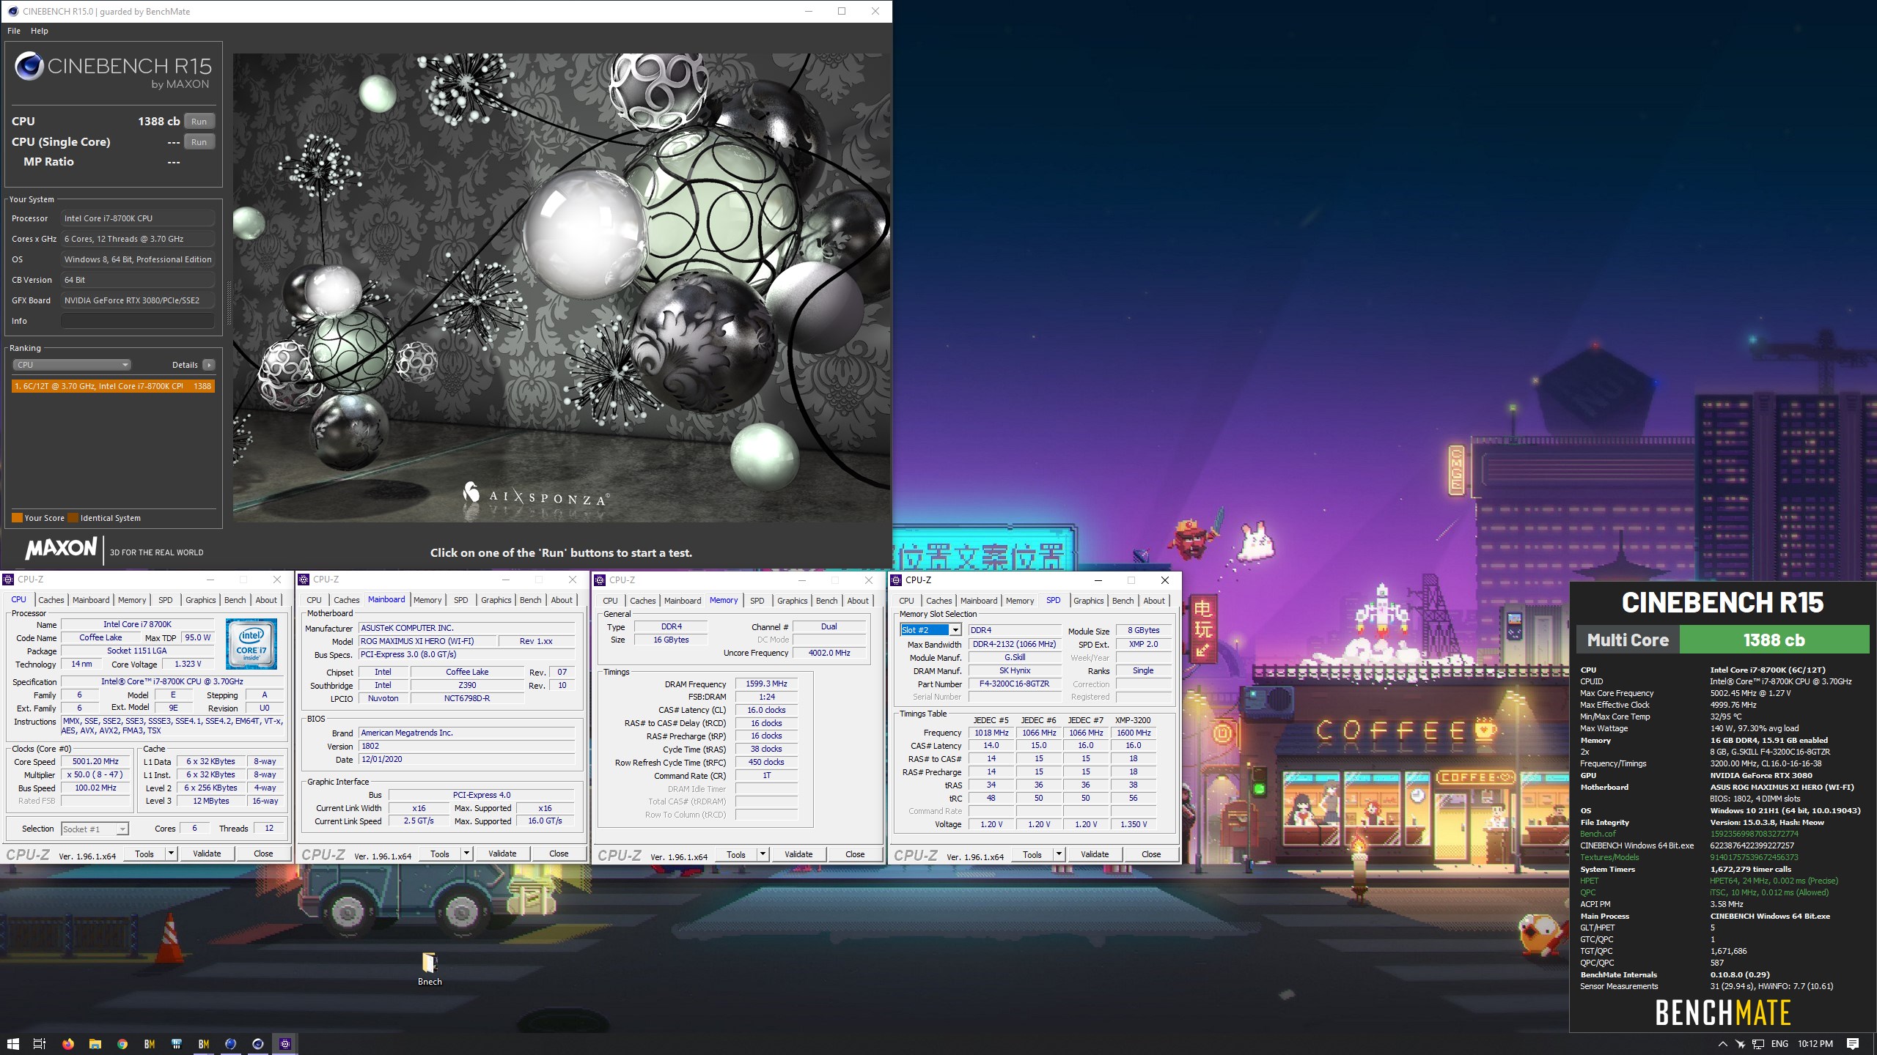Open the Ranking CPU dropdown
The height and width of the screenshot is (1055, 1877).
(x=71, y=365)
